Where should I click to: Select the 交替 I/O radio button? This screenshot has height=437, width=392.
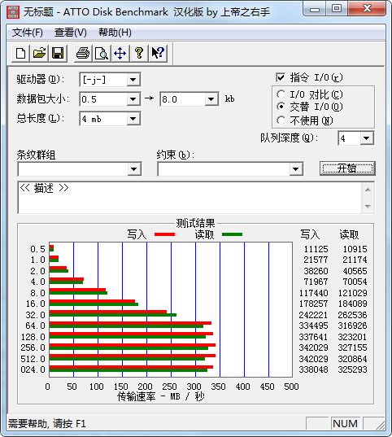coord(281,107)
